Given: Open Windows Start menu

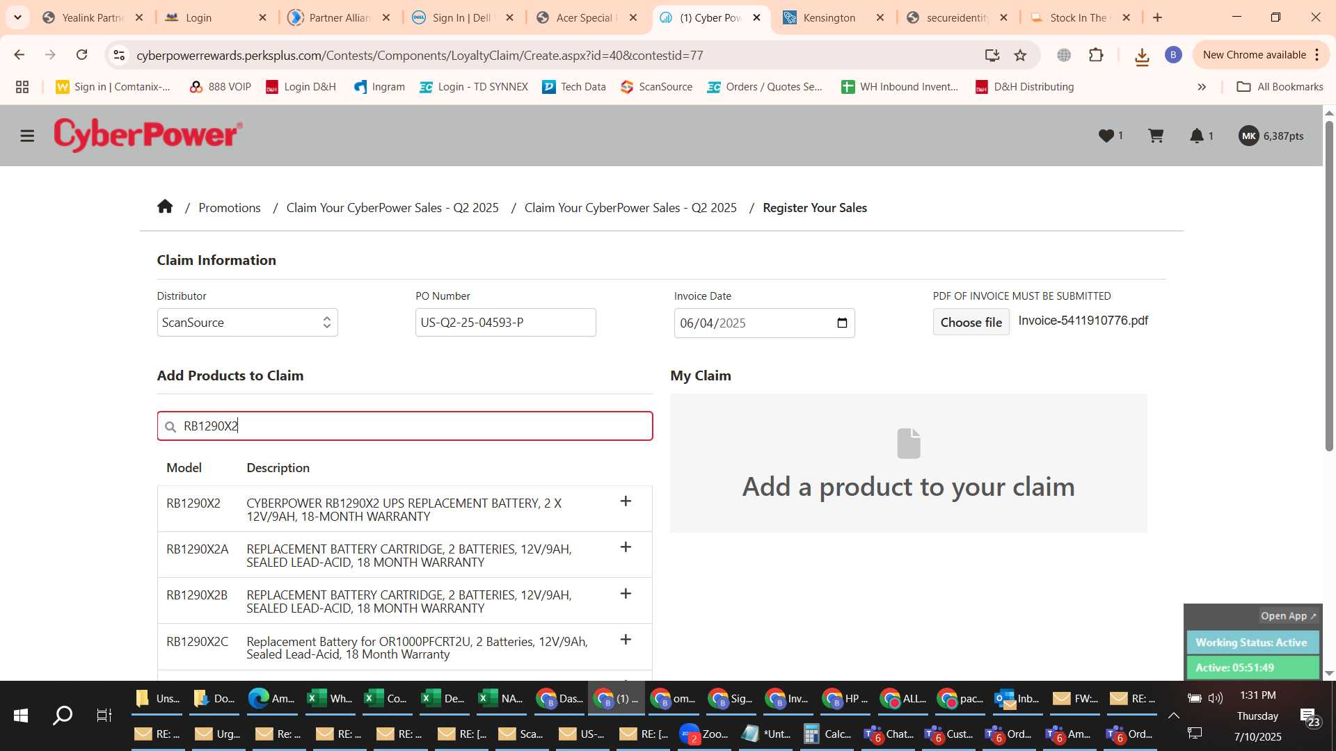Looking at the screenshot, I should (21, 715).
